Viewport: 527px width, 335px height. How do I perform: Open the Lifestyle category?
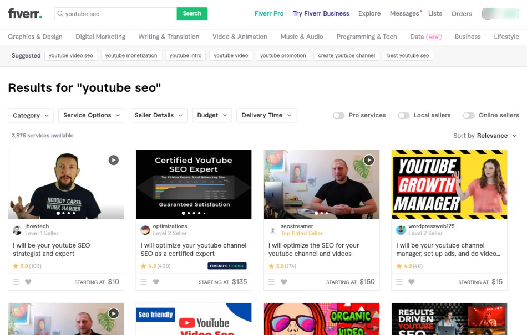[x=506, y=37]
